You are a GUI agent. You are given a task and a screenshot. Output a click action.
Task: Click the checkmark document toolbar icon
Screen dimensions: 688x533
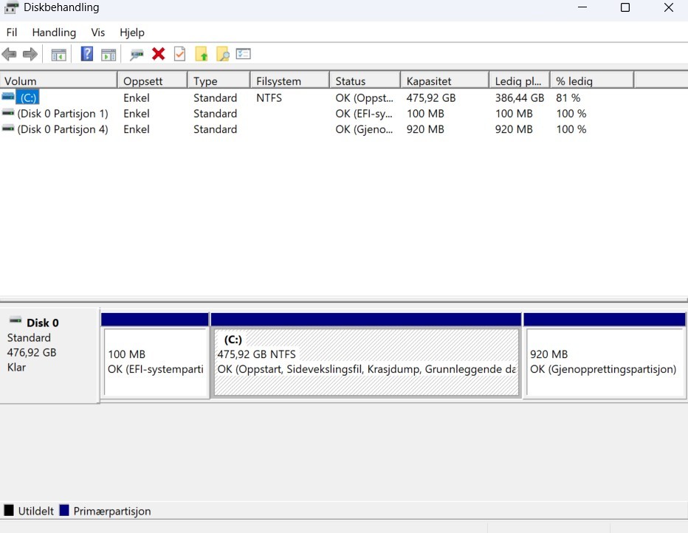[179, 54]
